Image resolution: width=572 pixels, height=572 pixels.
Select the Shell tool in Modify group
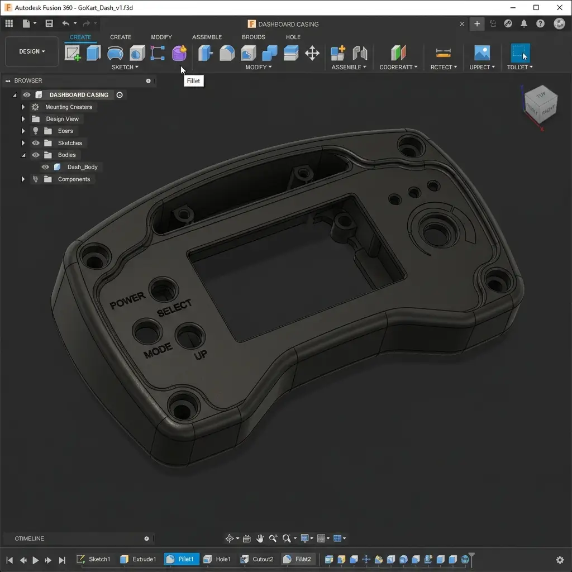point(248,53)
